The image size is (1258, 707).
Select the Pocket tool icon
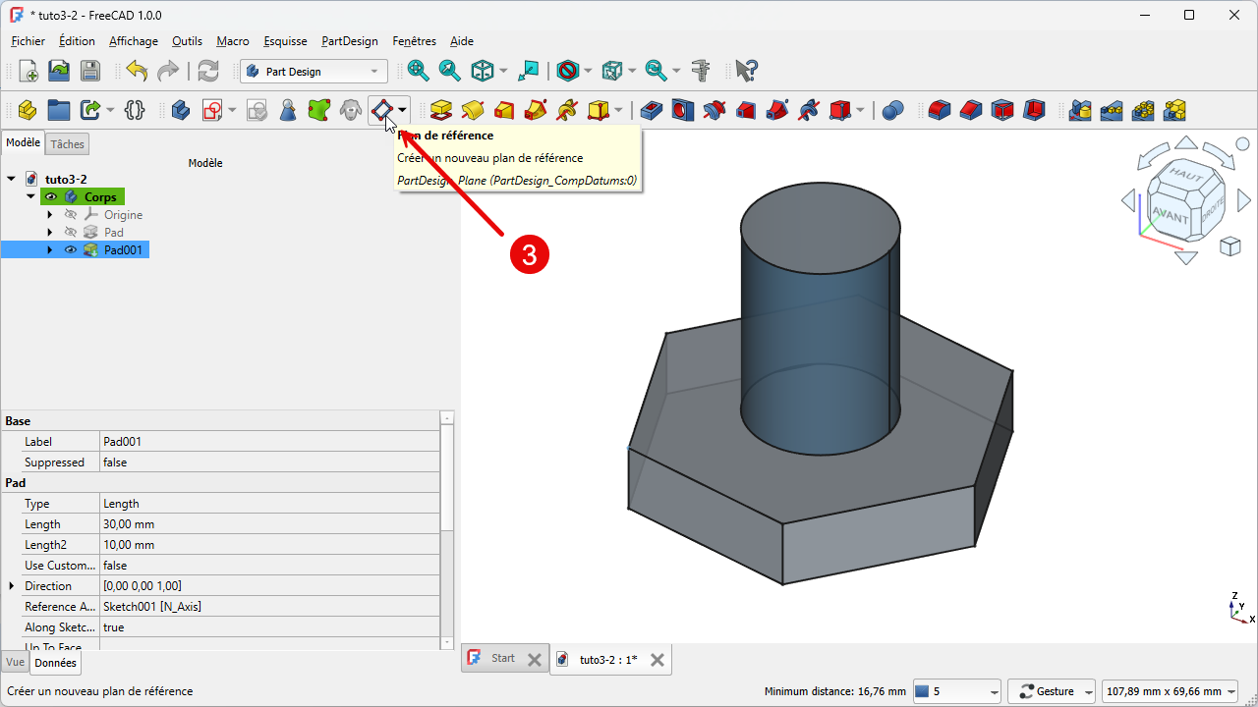pos(651,110)
